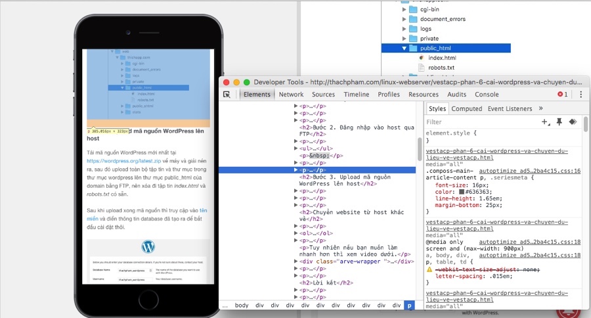
Task: Select the Event Listeners sidebar tab
Action: coord(510,108)
